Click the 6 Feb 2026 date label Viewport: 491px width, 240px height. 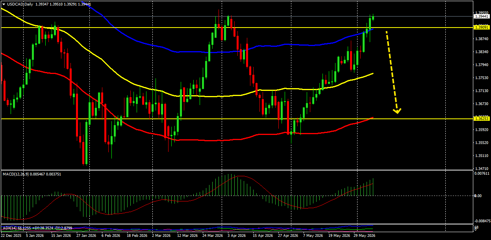pyautogui.click(x=111, y=236)
